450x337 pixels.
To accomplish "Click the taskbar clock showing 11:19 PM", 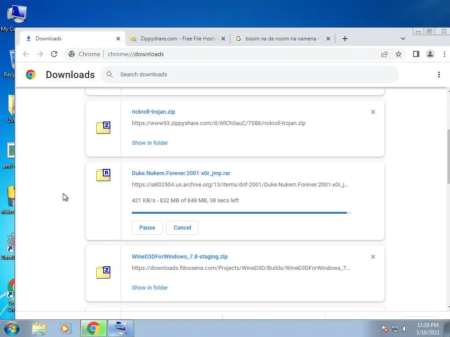I will [428, 328].
